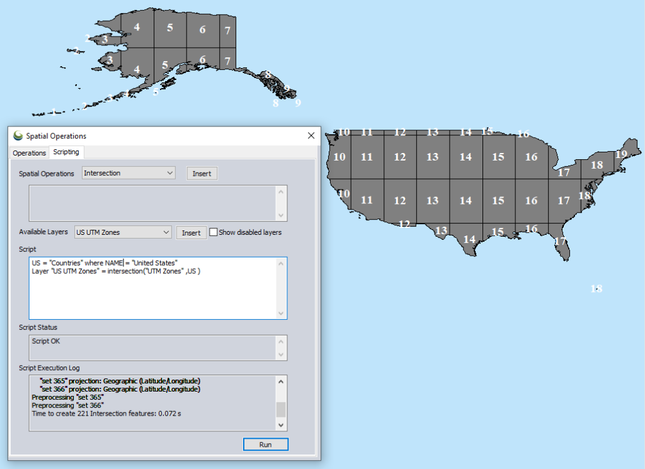Enable Show disabled layers checkbox
This screenshot has width=645, height=469.
[x=213, y=232]
